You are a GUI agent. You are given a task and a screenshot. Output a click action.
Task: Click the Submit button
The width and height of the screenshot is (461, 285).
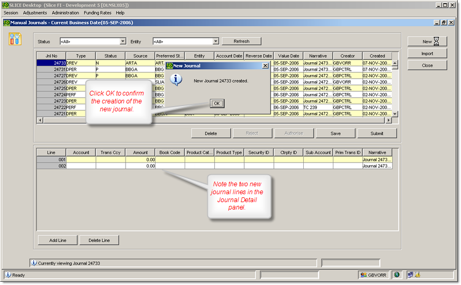377,134
